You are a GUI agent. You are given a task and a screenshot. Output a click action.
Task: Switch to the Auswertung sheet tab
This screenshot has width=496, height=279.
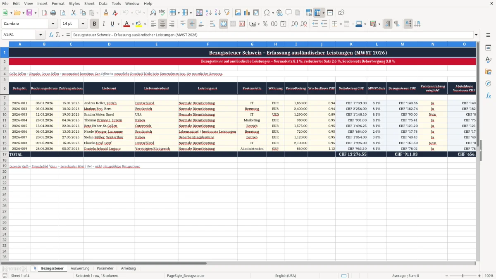[x=80, y=268]
